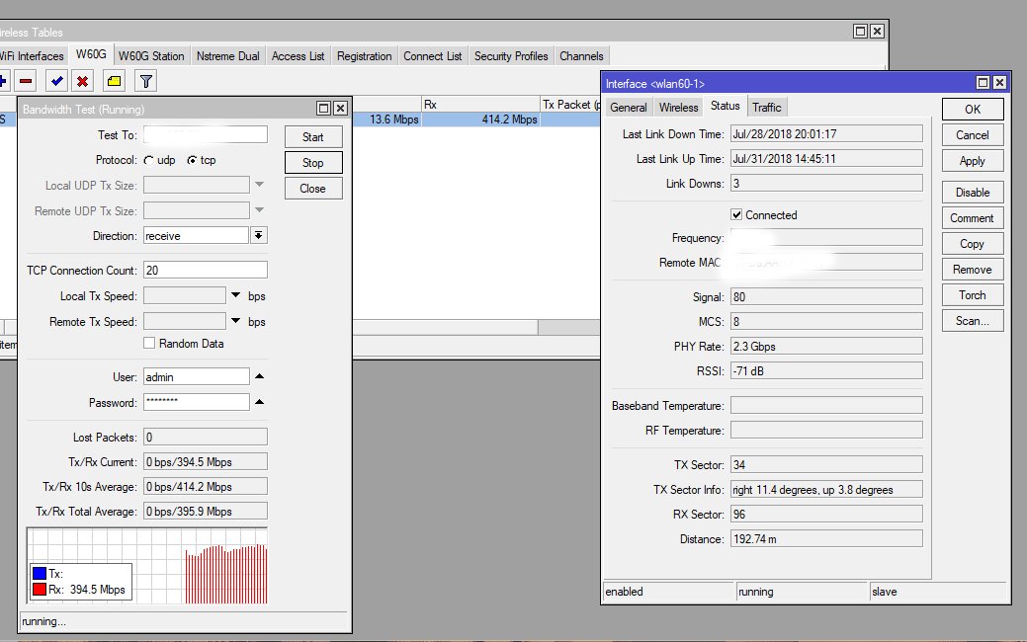This screenshot has width=1027, height=642.
Task: Click the User field containing admin
Action: (x=197, y=376)
